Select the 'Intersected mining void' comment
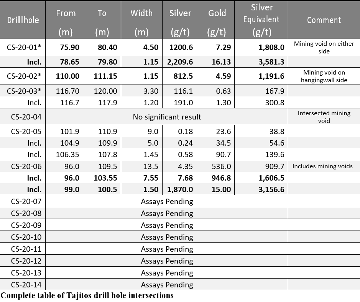The image size is (360, 302). point(324,117)
